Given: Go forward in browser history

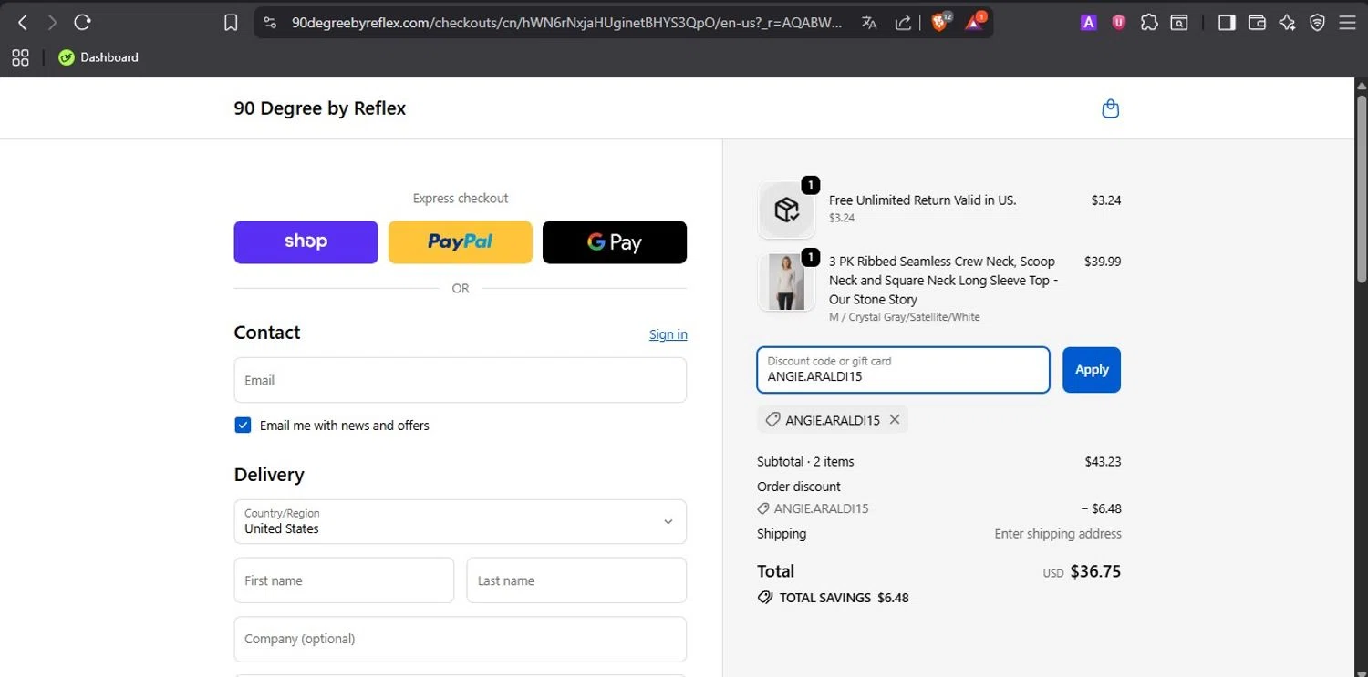Looking at the screenshot, I should (x=52, y=23).
